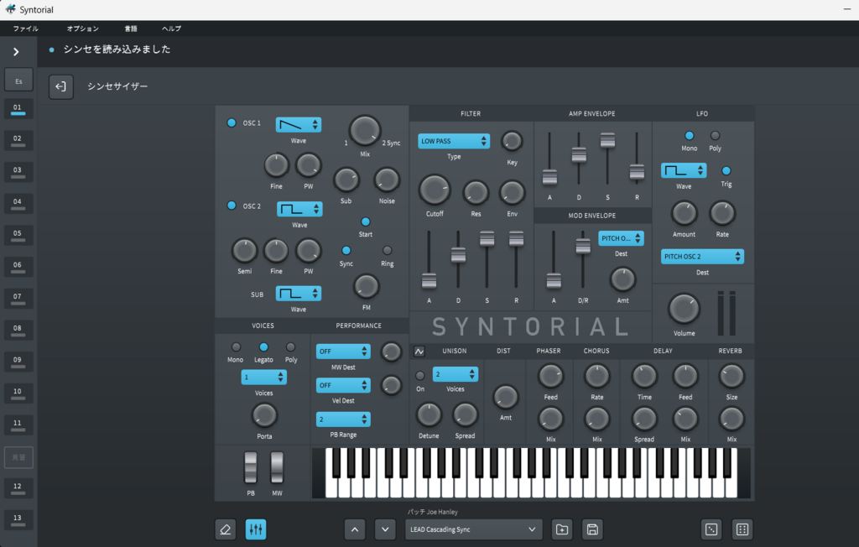Open lesson 12 in the sidebar
The image size is (859, 547).
pyautogui.click(x=18, y=487)
